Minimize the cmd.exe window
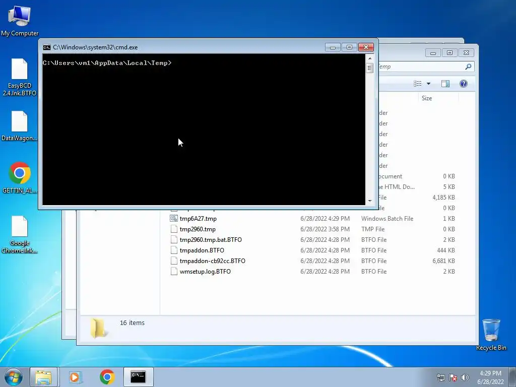Screen dimensions: 516x387 [333, 47]
